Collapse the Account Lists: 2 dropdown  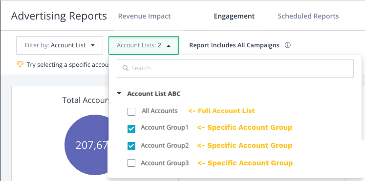click(144, 45)
